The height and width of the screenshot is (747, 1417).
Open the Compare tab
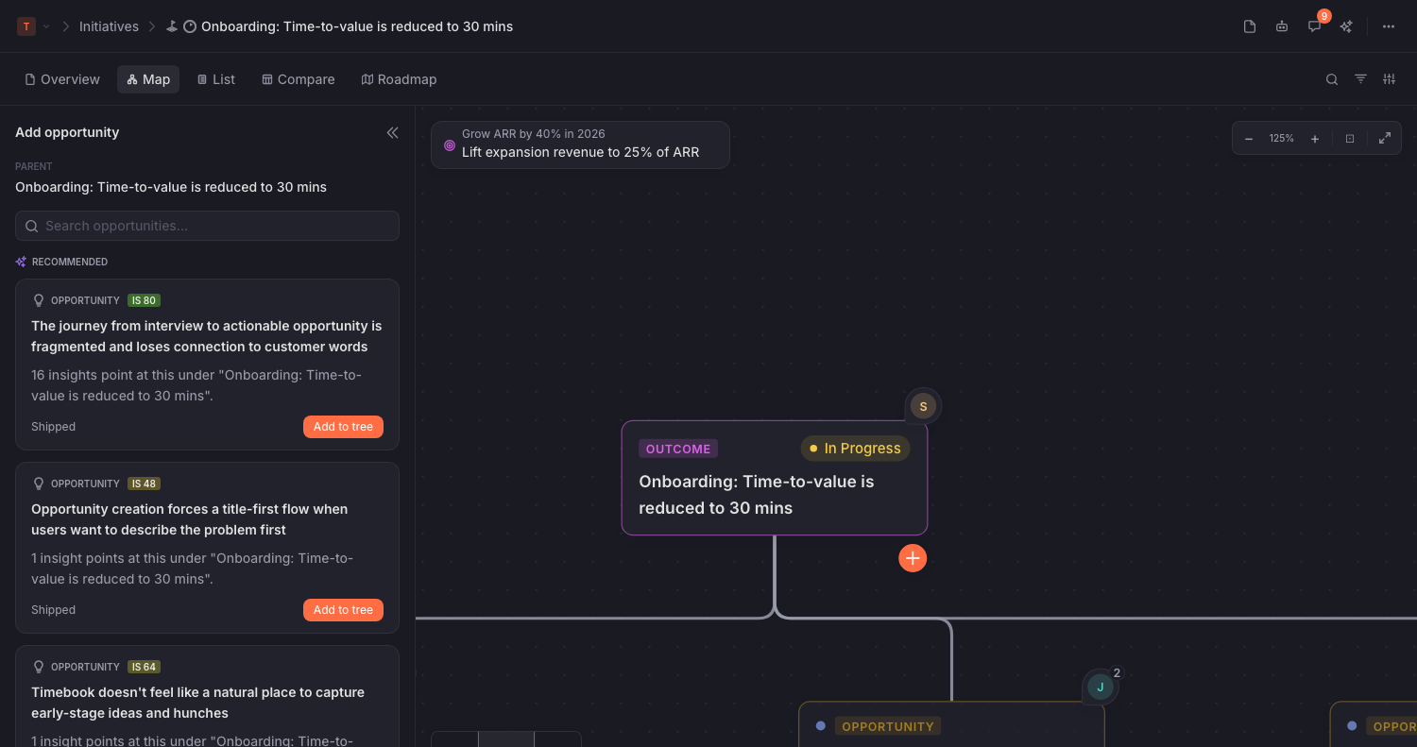299,79
